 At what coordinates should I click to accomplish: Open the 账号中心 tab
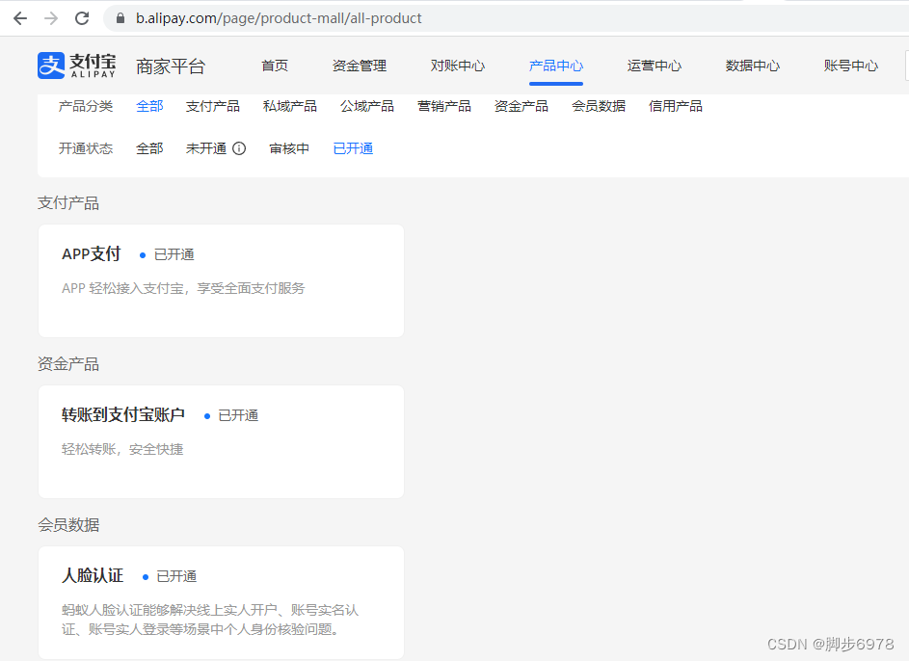[850, 66]
